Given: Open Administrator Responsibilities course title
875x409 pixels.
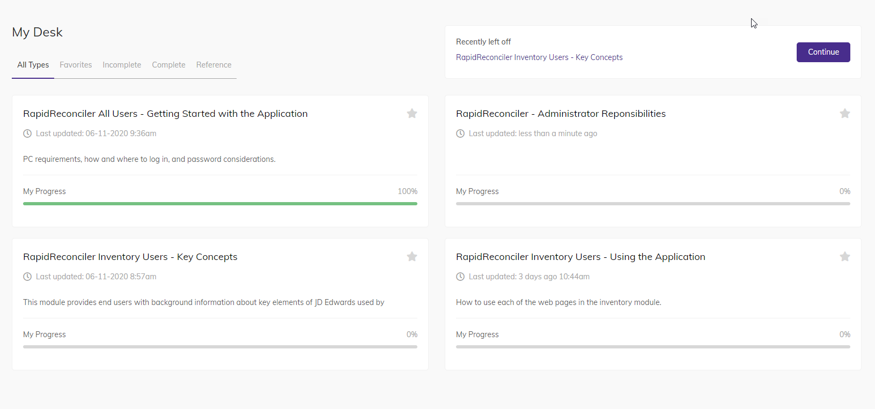Looking at the screenshot, I should [x=561, y=114].
